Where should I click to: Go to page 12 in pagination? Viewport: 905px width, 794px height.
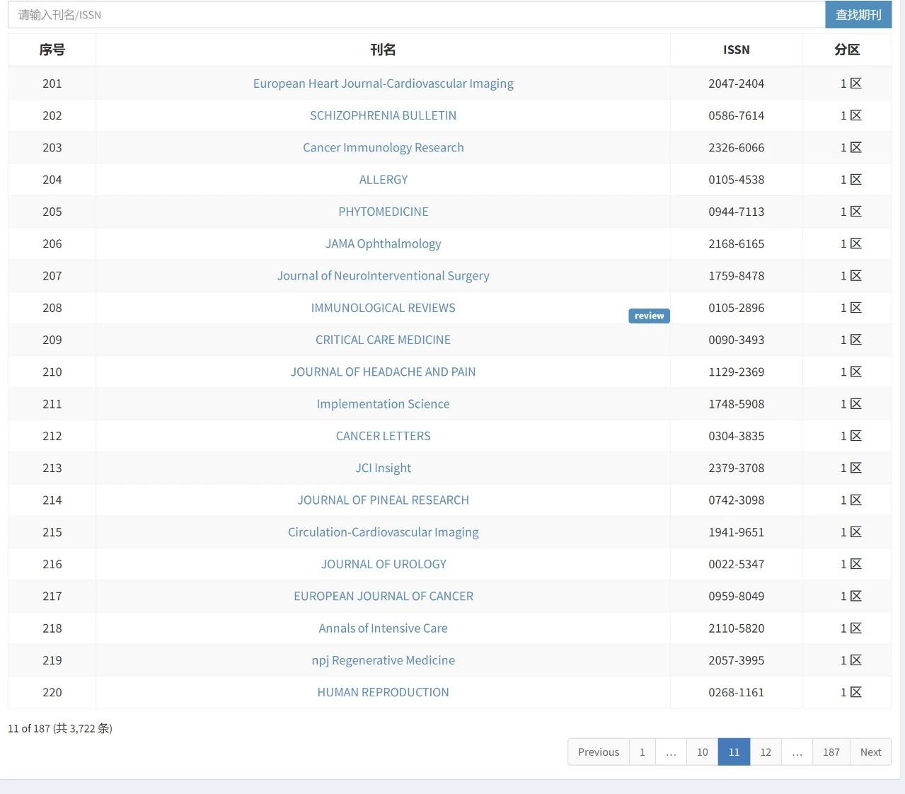[766, 752]
